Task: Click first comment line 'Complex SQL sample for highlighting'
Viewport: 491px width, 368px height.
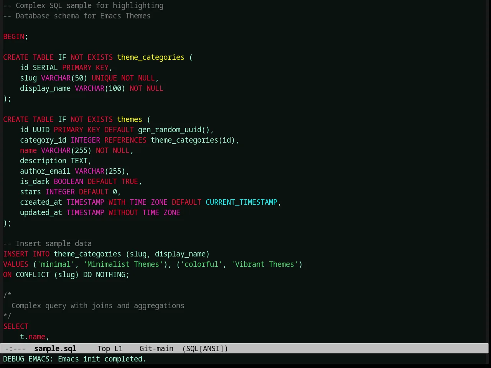Action: pyautogui.click(x=89, y=5)
